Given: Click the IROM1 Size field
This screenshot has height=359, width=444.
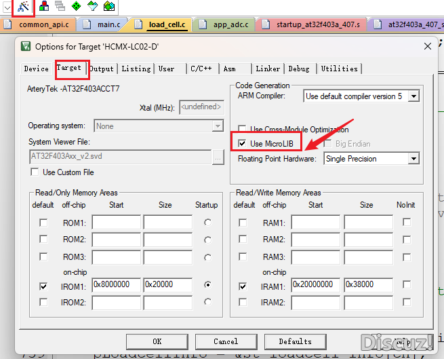Looking at the screenshot, I should (167, 285).
